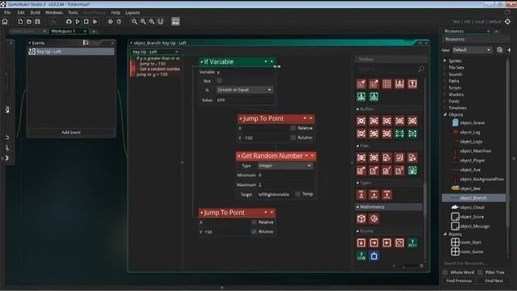Screen dimensions: 517x291
Task: Collapse the Files toolbox section
Action: (358, 145)
